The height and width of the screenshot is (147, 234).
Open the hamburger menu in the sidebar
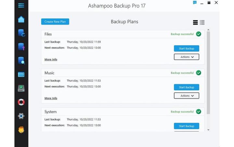[21, 6]
